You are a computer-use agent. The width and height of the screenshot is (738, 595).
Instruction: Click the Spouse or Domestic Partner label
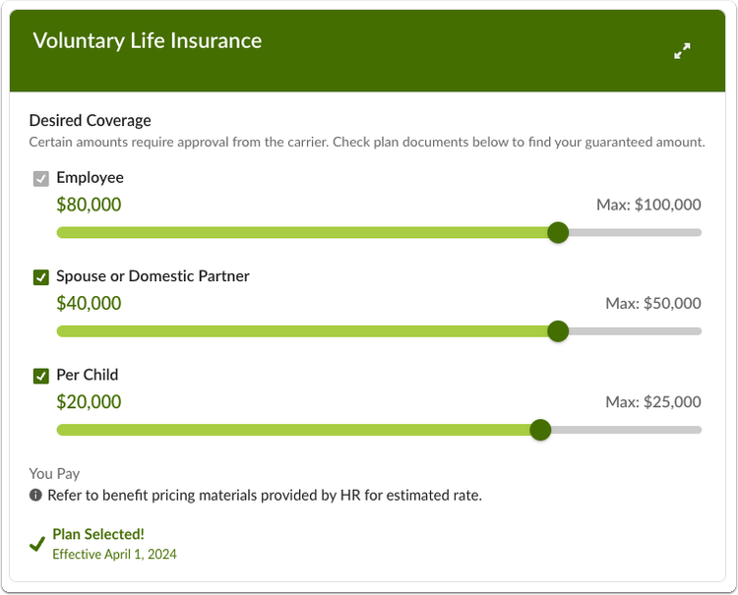click(153, 276)
